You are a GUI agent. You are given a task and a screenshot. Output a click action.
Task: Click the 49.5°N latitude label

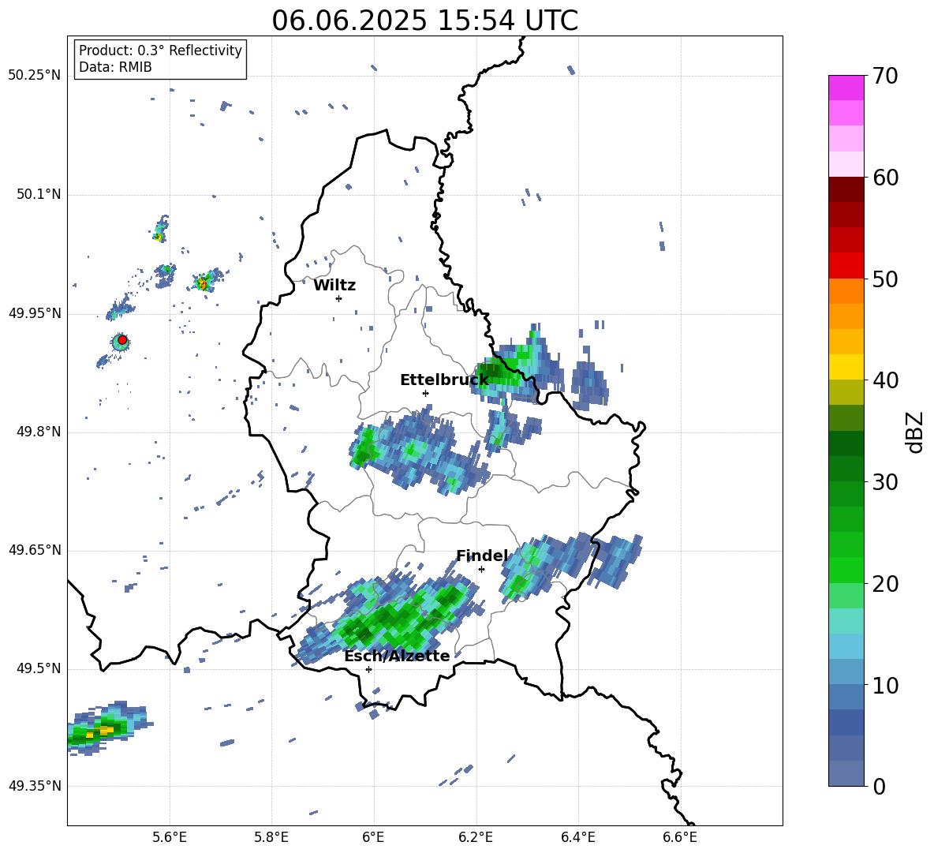39,668
